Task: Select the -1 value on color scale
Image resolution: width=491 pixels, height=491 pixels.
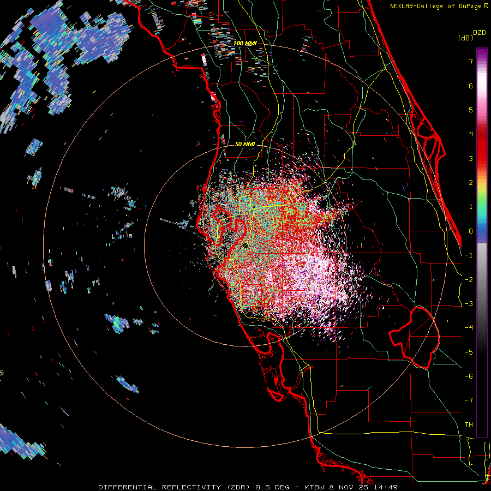Action: click(x=469, y=255)
